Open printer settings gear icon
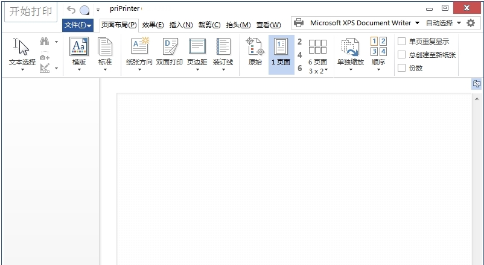The height and width of the screenshot is (265, 484). pos(471,23)
